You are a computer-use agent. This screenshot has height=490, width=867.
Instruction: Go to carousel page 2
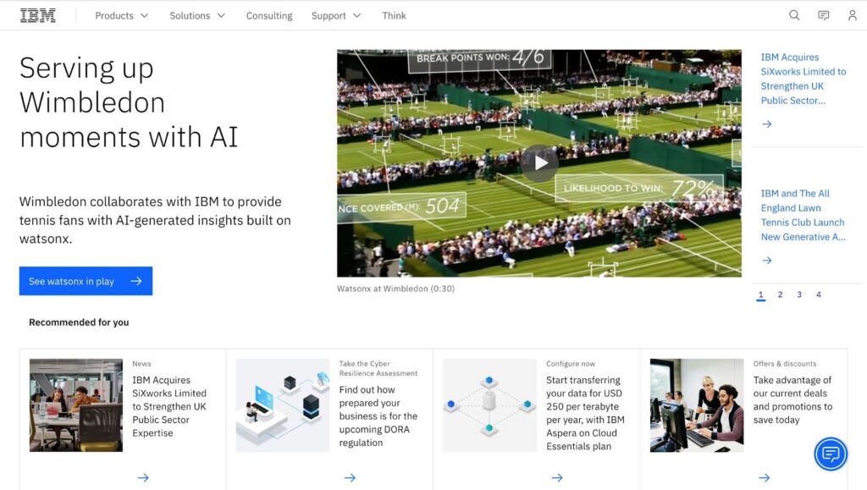pos(780,295)
